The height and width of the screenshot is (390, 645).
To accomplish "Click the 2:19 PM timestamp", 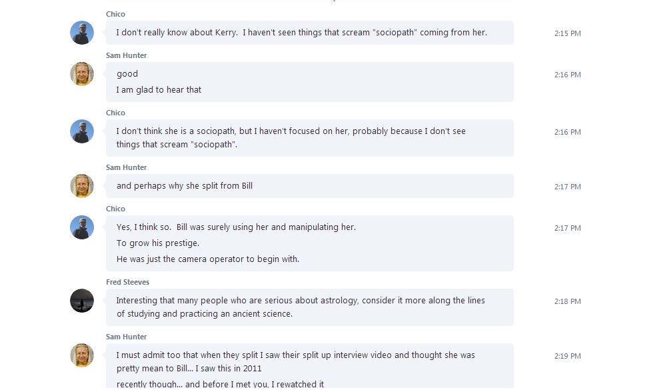I will click(x=567, y=356).
